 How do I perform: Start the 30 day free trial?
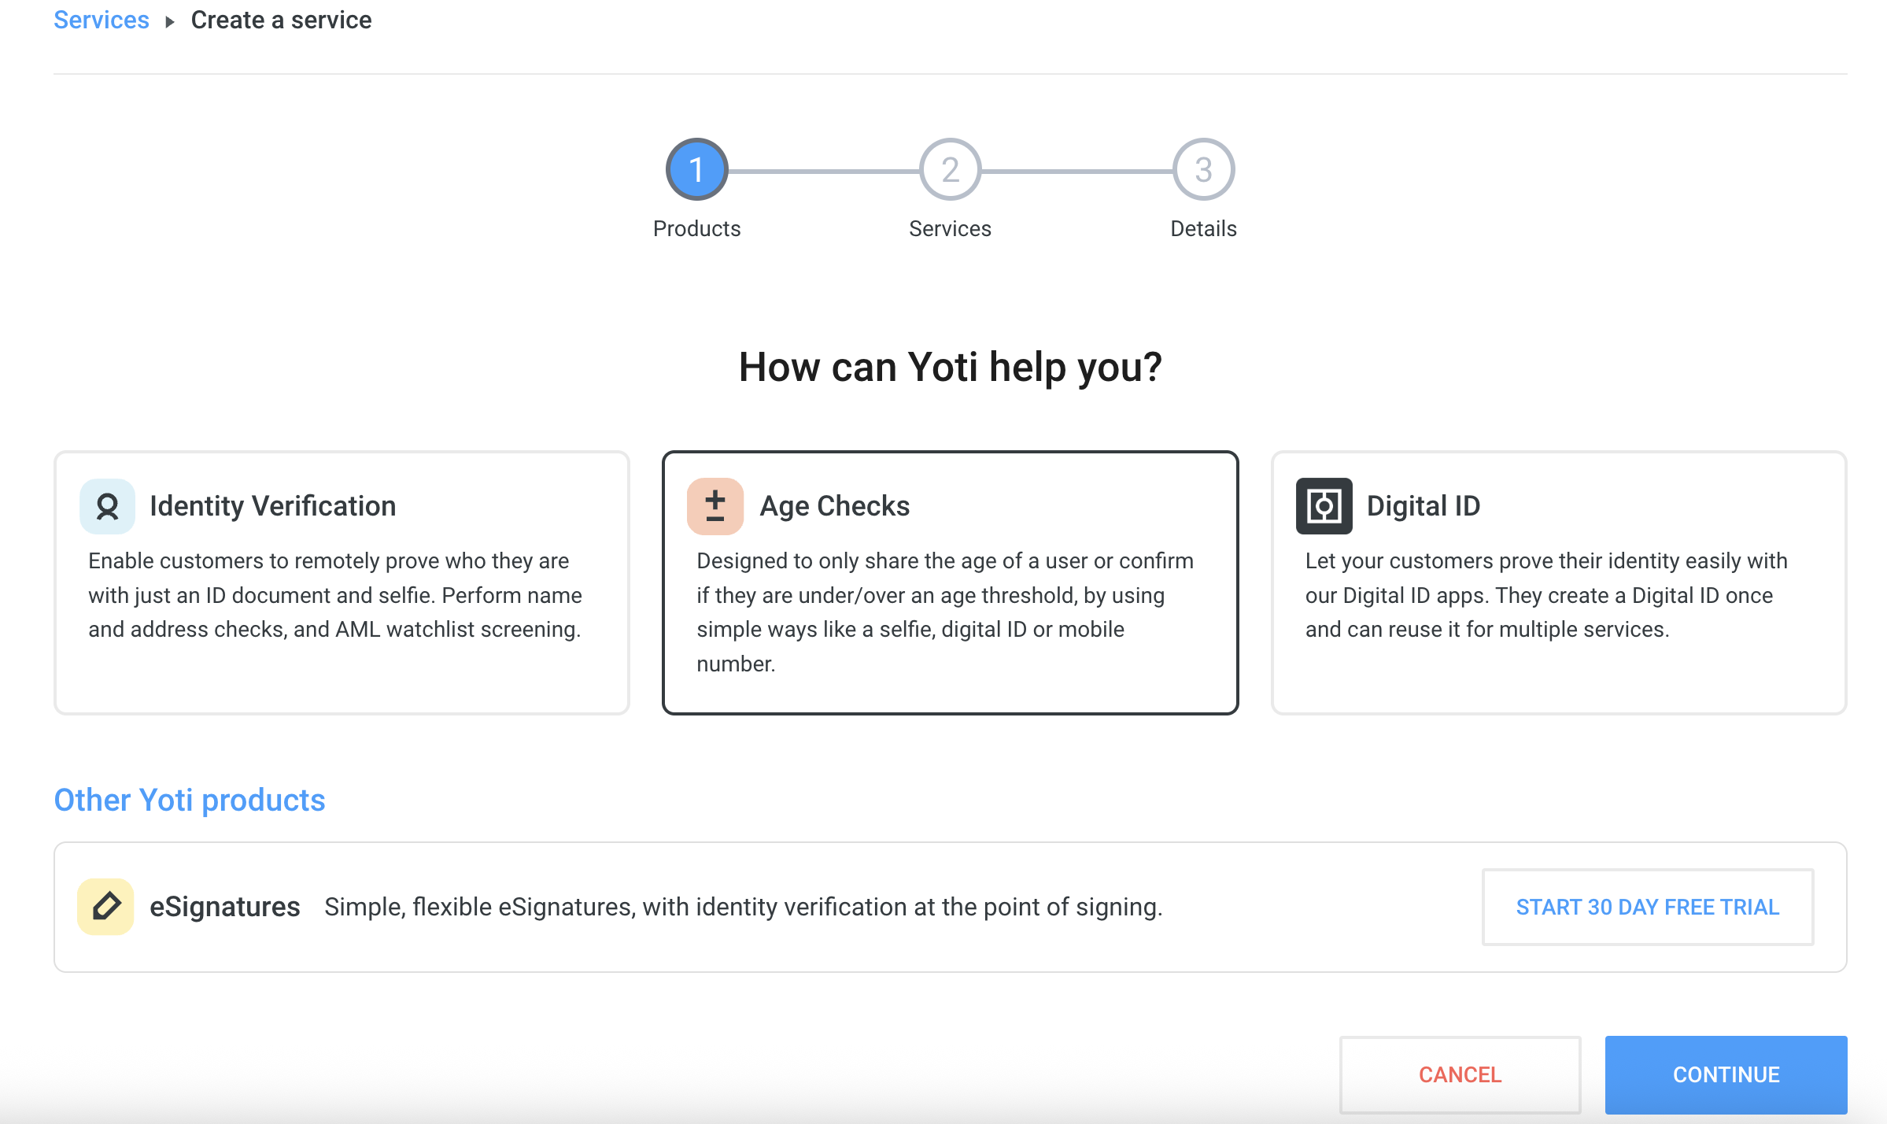coord(1648,907)
